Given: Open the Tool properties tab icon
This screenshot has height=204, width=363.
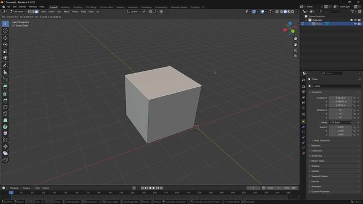Looking at the screenshot, I should click(303, 80).
